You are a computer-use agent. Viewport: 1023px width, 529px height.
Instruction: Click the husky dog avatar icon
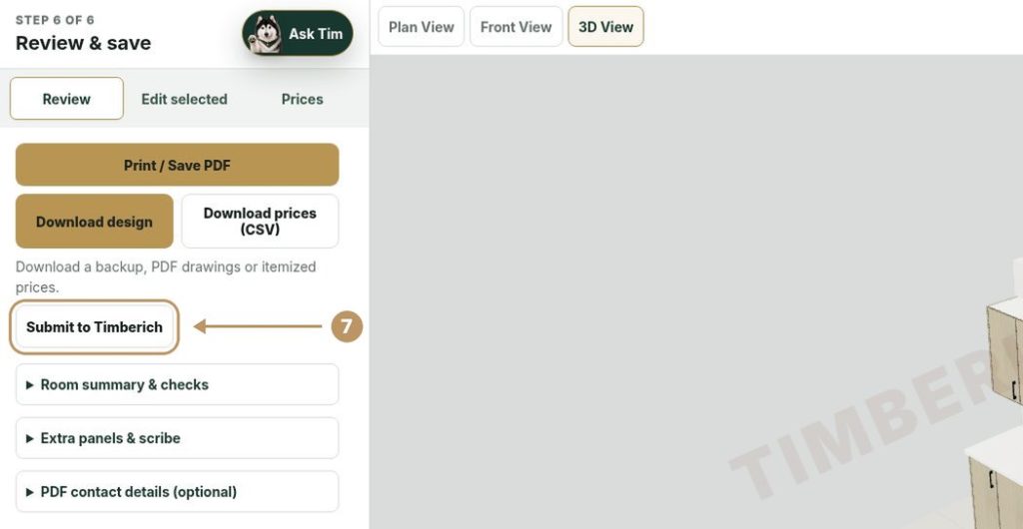264,33
